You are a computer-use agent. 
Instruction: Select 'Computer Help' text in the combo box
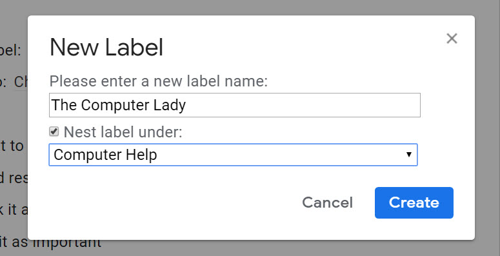(x=105, y=155)
